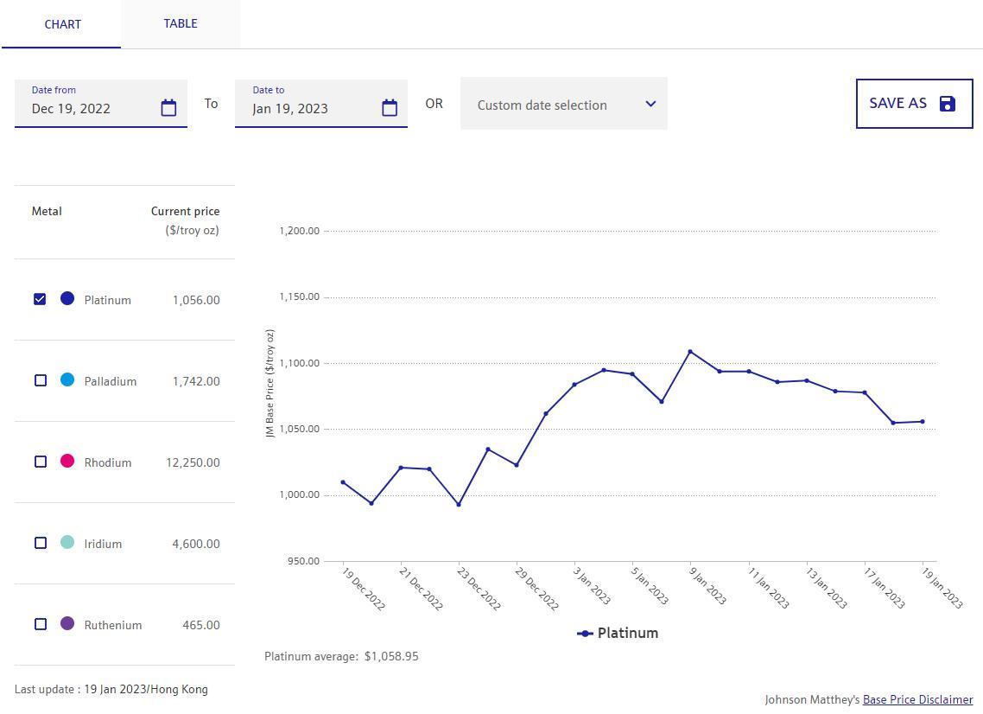Enable the Palladium checkbox
The image size is (983, 714).
click(40, 380)
